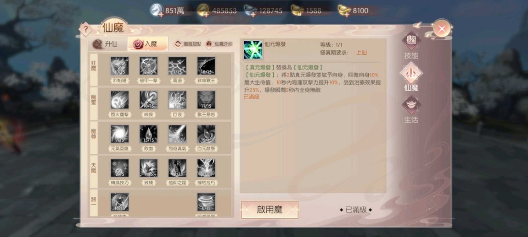Select the 破甲一擊 skill icon
The image size is (528, 237).
(148, 66)
